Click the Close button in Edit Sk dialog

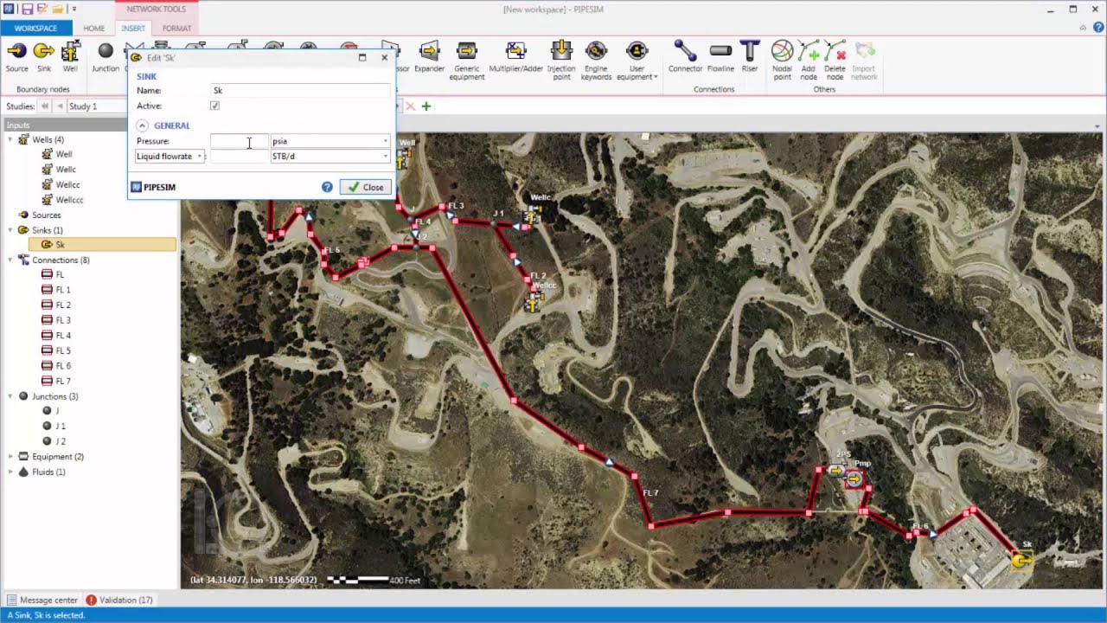(366, 187)
